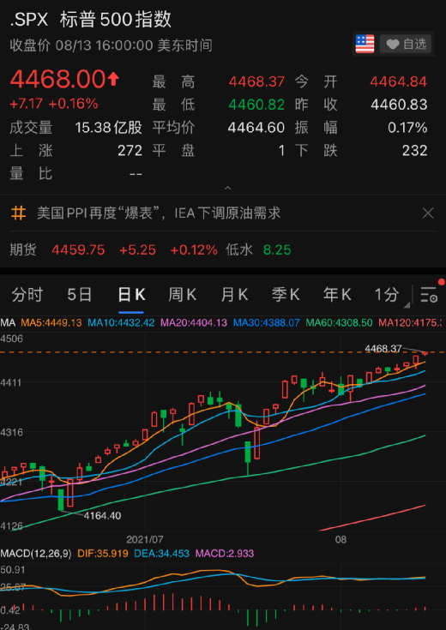
Task: Open the 期货 futures quote row
Action: [150, 250]
